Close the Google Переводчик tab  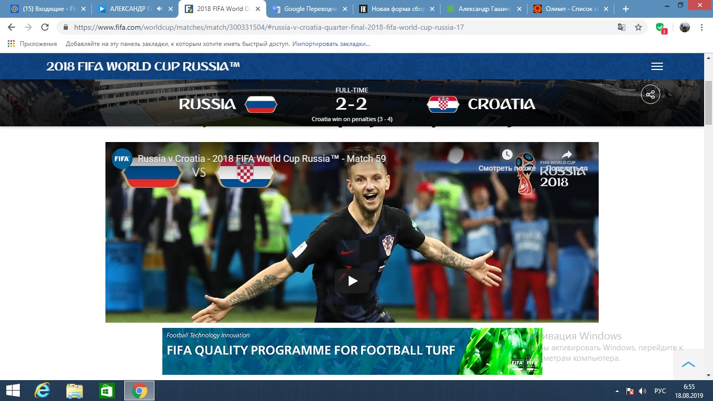(344, 9)
